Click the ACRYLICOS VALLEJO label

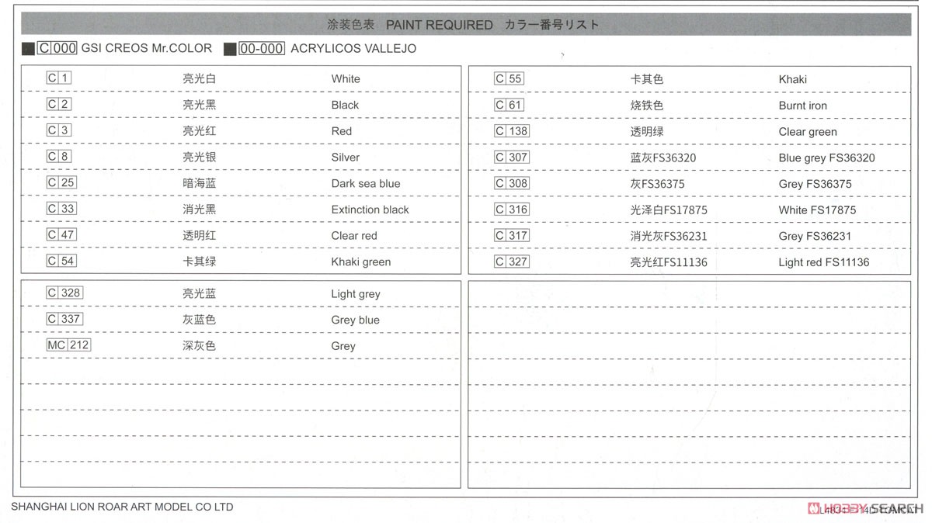[353, 48]
